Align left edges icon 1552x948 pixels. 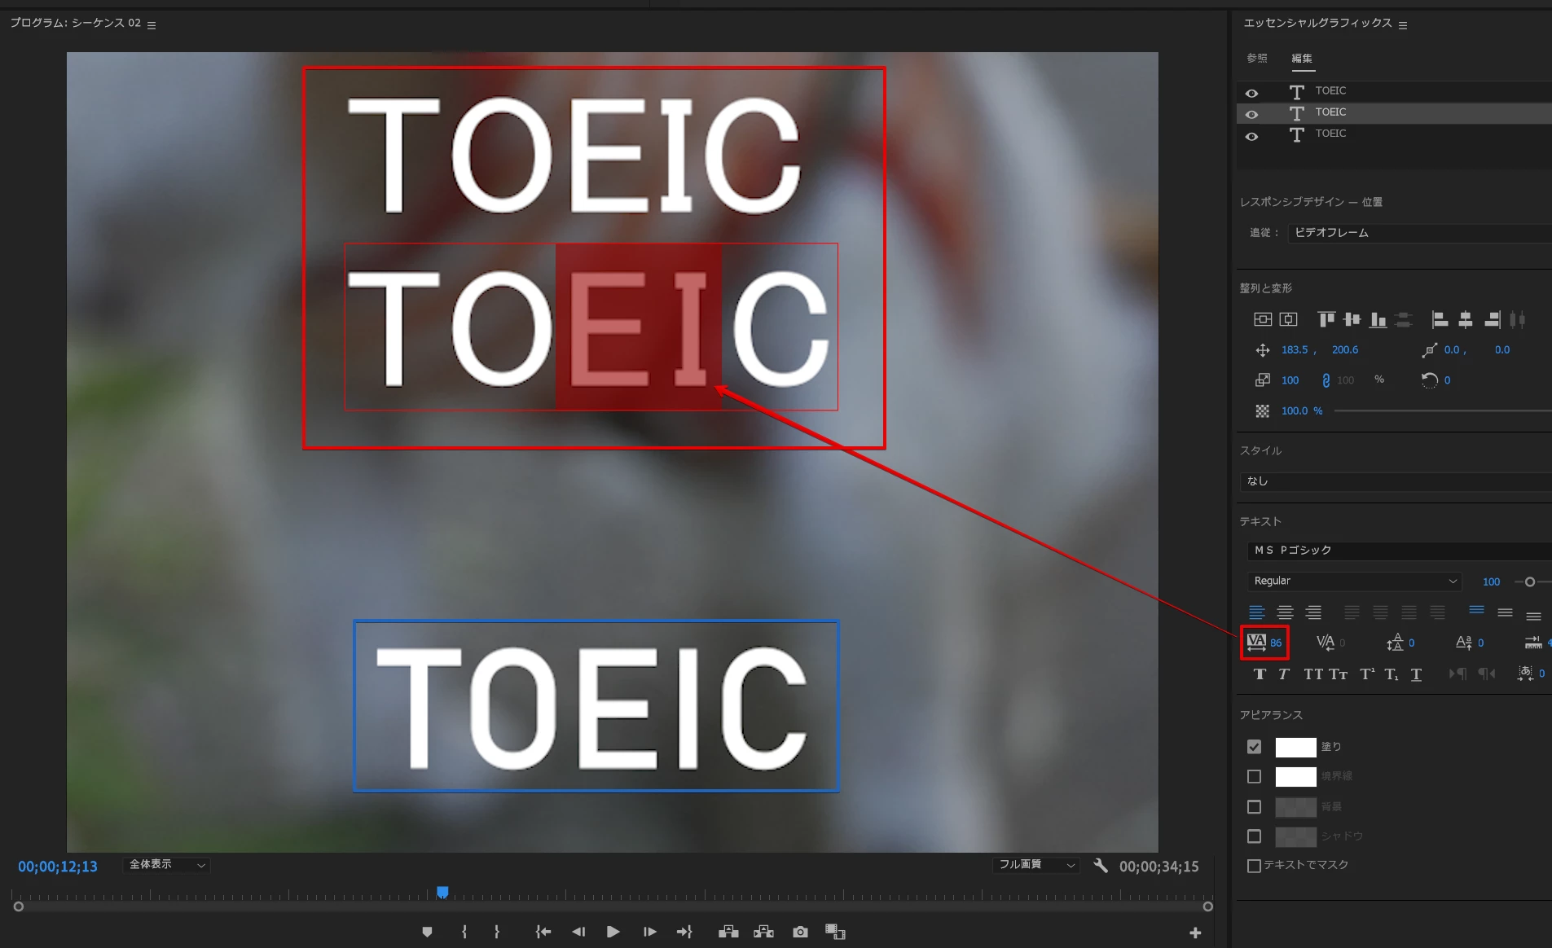coord(1440,319)
